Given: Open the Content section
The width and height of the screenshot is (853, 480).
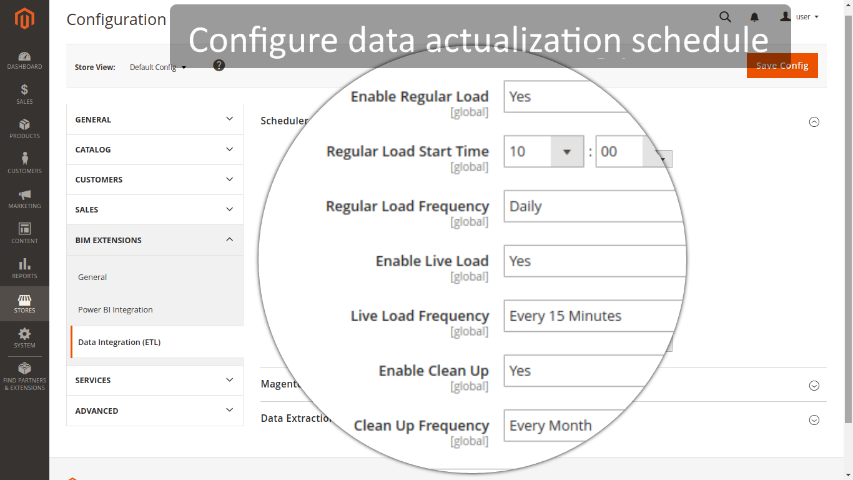Looking at the screenshot, I should [x=24, y=233].
